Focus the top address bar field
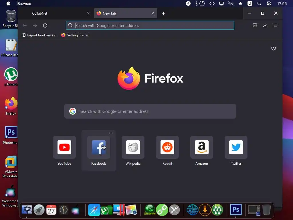The width and height of the screenshot is (293, 220). point(150,25)
